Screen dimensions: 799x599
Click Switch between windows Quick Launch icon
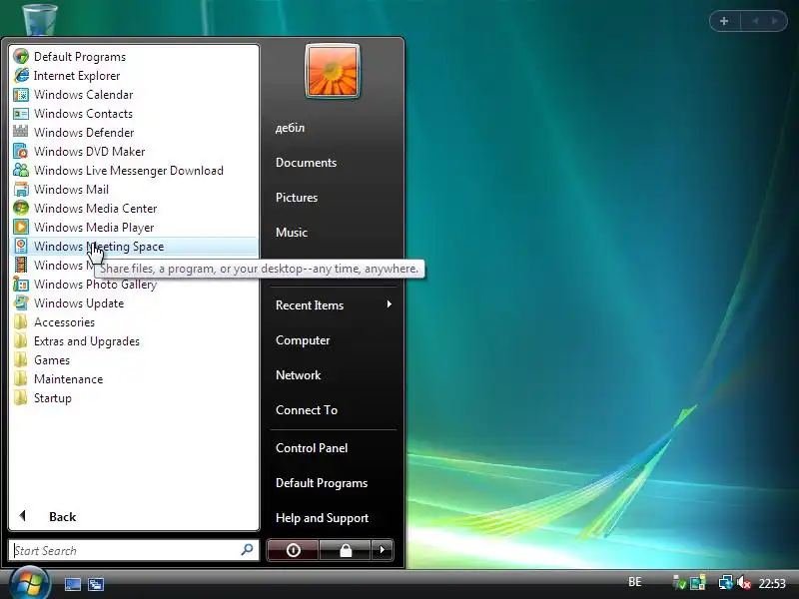click(95, 584)
